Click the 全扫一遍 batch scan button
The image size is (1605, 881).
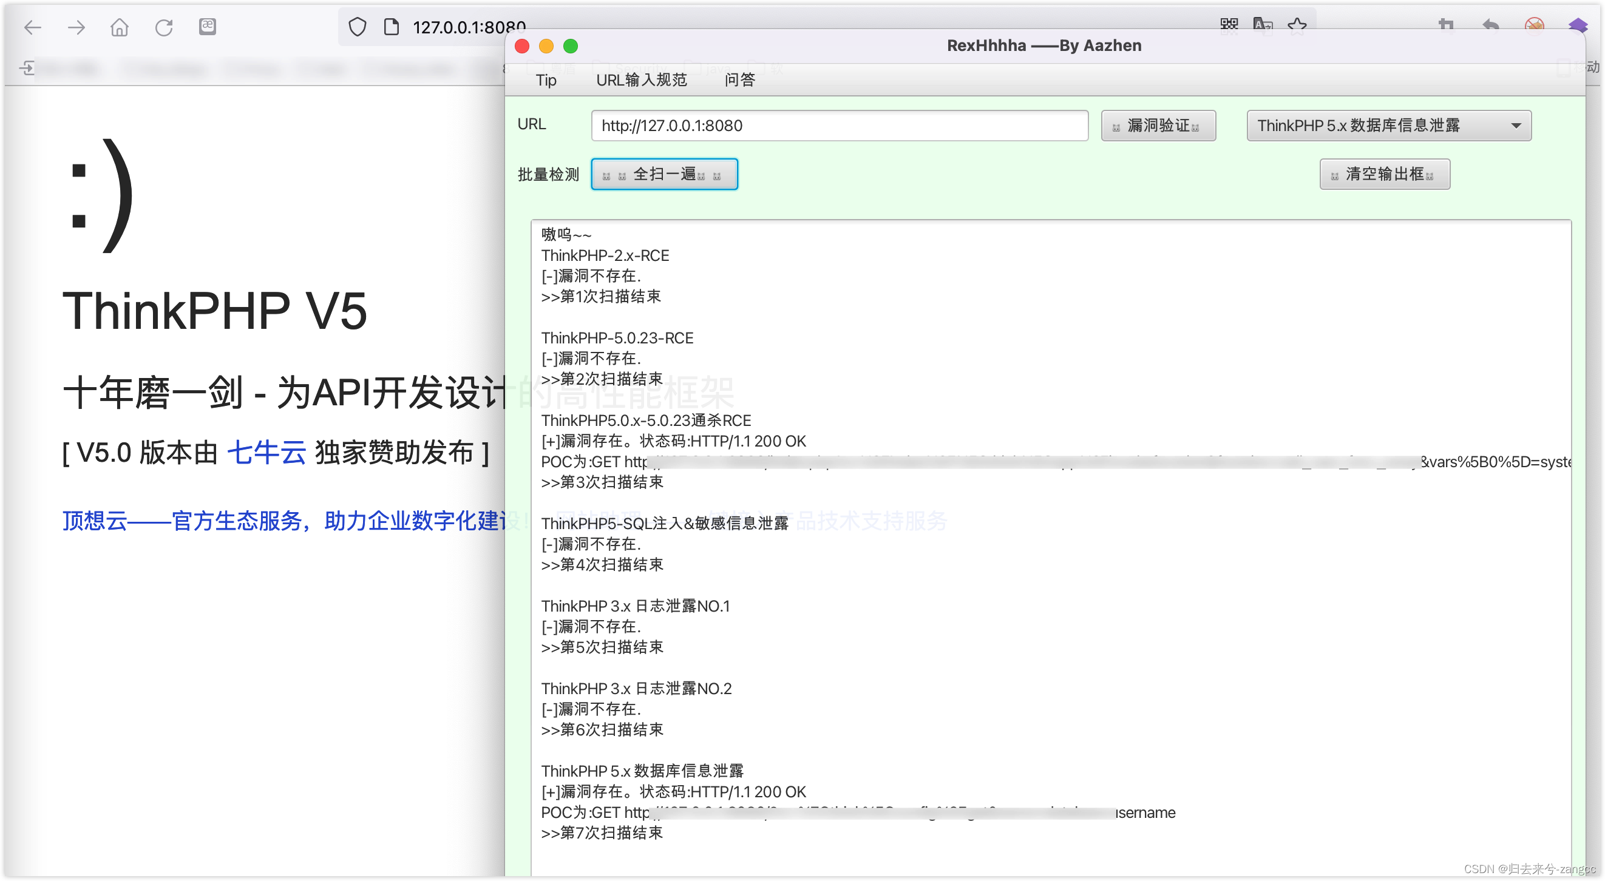(x=664, y=174)
